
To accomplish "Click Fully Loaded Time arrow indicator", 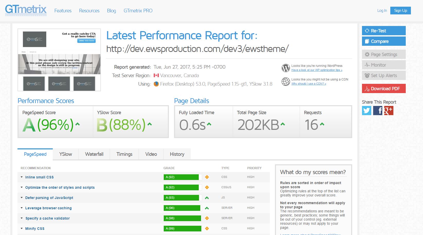I will [209, 124].
